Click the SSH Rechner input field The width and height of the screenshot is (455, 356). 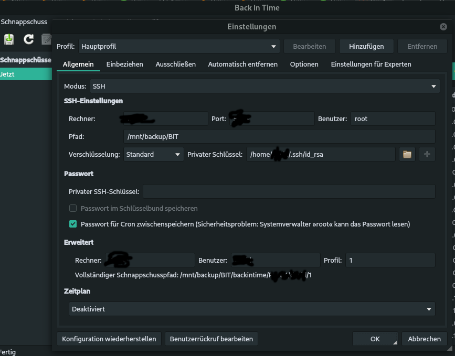pos(166,118)
